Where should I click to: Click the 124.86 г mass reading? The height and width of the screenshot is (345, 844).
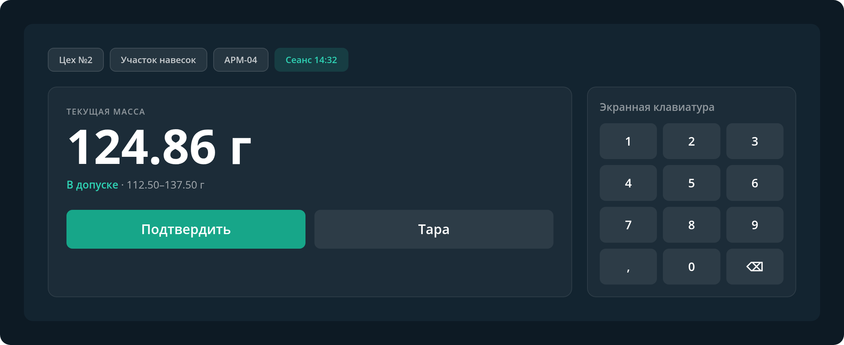click(159, 147)
